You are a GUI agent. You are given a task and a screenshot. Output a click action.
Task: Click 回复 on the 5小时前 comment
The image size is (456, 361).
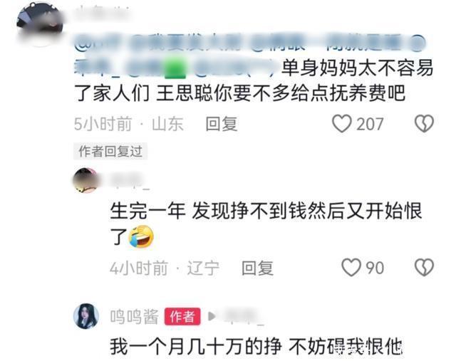point(222,124)
